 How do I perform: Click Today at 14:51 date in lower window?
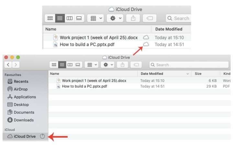(152, 86)
